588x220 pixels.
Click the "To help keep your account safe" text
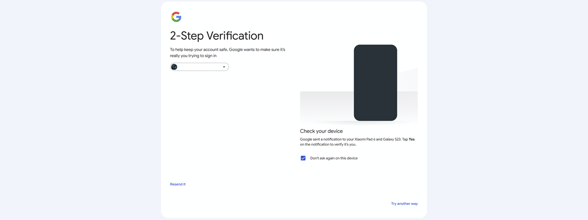[x=227, y=53]
